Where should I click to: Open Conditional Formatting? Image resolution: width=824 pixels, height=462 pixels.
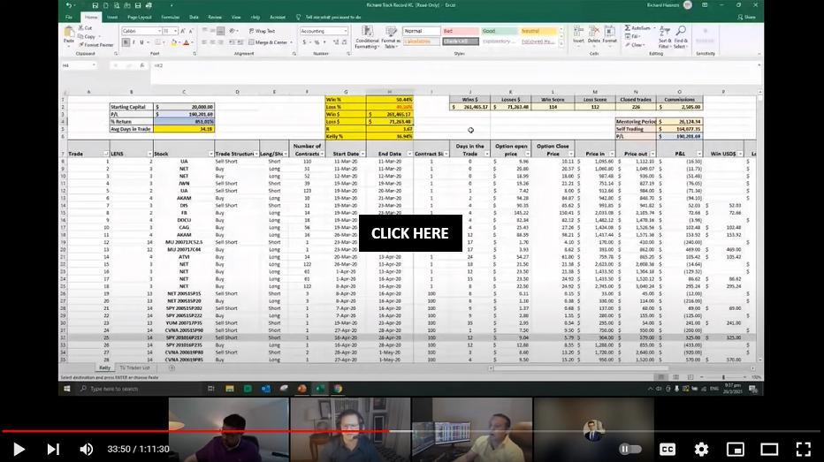(367, 37)
